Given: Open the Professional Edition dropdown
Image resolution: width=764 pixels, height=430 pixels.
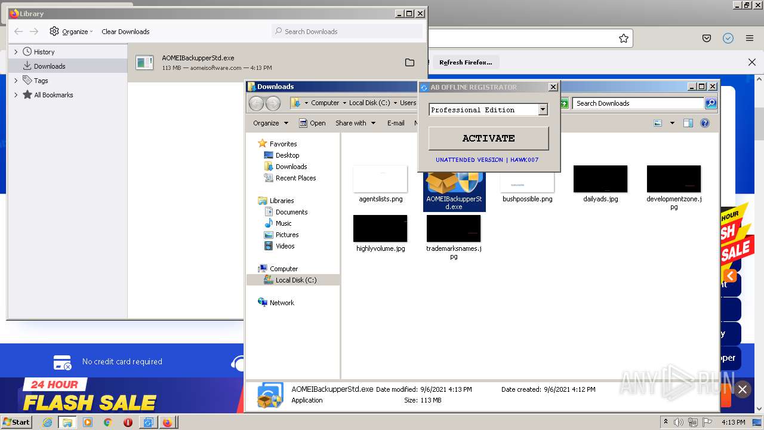Looking at the screenshot, I should point(543,109).
